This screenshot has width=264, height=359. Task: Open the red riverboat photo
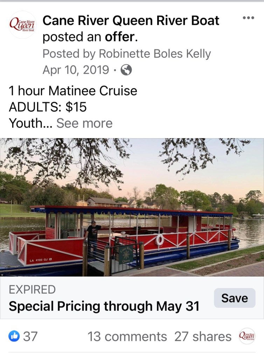(x=132, y=207)
